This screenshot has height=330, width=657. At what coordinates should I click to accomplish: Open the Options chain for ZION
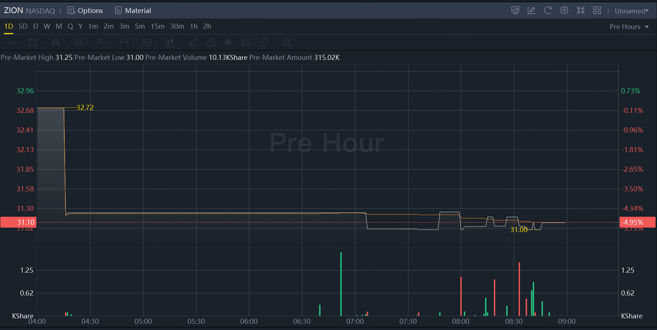pos(85,11)
